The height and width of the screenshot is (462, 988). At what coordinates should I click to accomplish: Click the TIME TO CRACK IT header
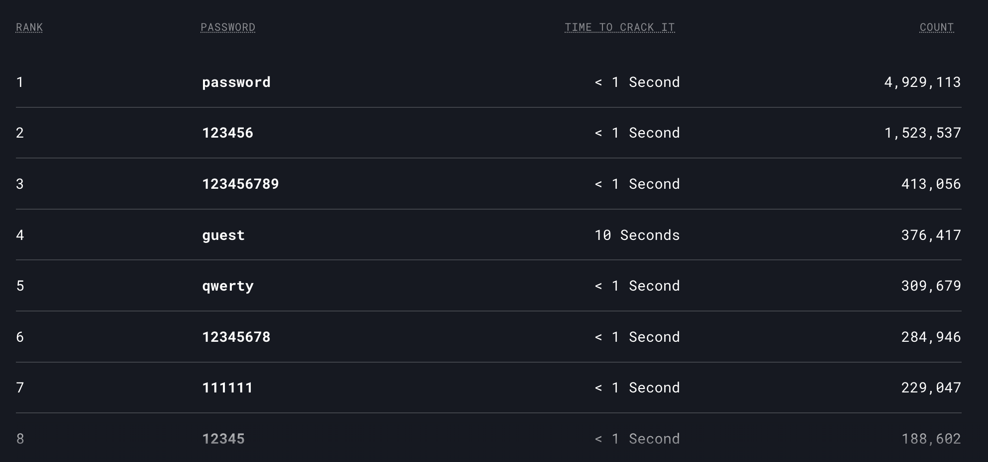[620, 27]
